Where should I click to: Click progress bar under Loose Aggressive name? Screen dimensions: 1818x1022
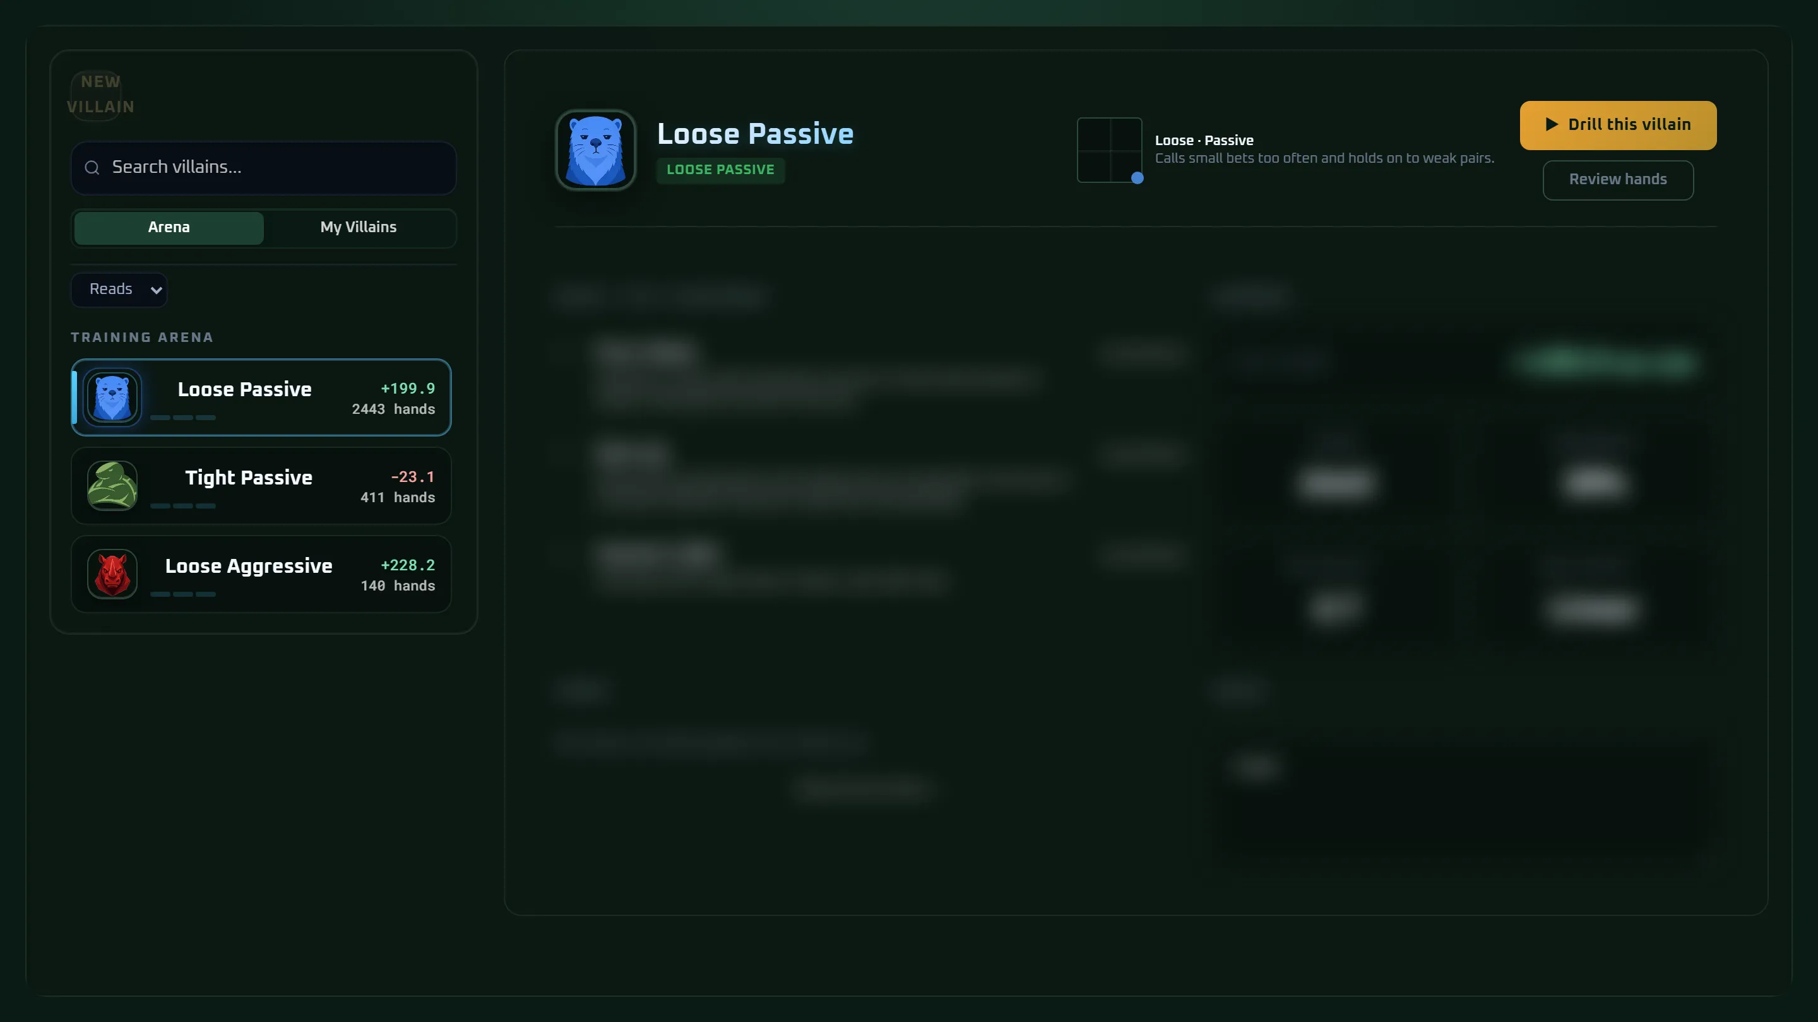[x=183, y=594]
